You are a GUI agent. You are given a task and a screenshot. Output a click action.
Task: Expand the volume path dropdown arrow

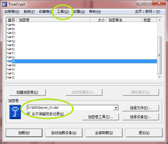(x=116, y=108)
